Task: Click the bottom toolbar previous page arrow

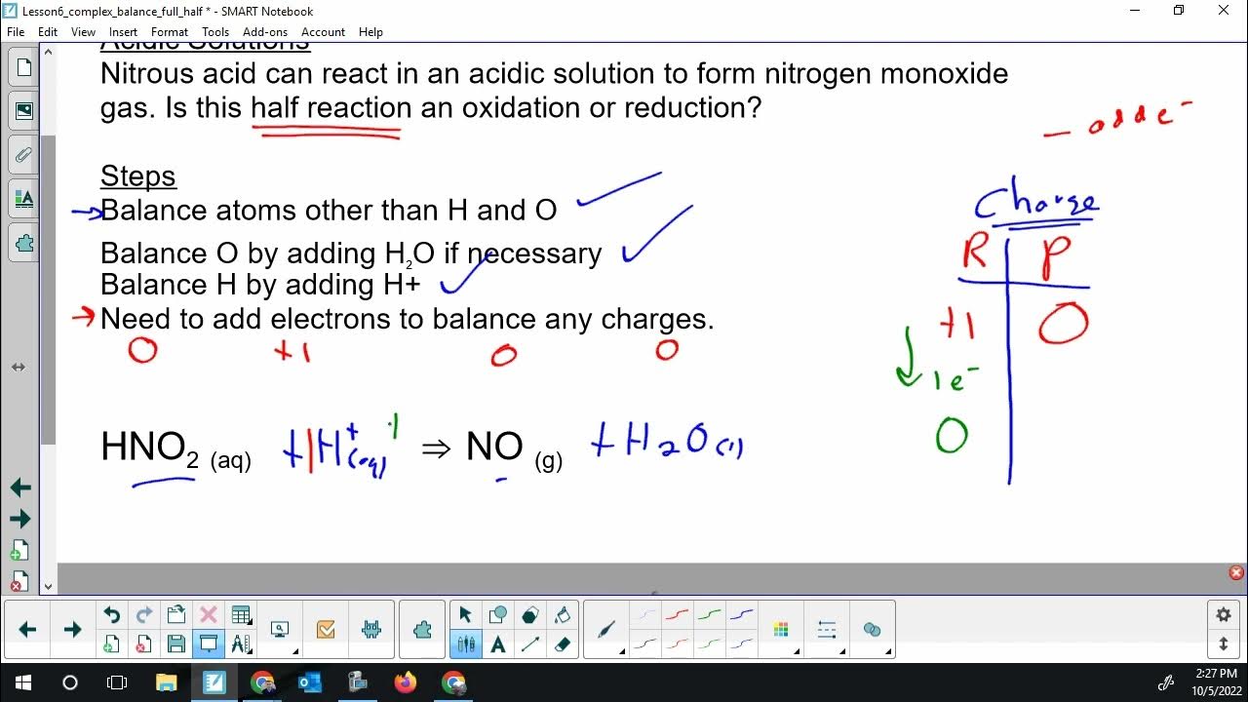Action: (x=27, y=630)
